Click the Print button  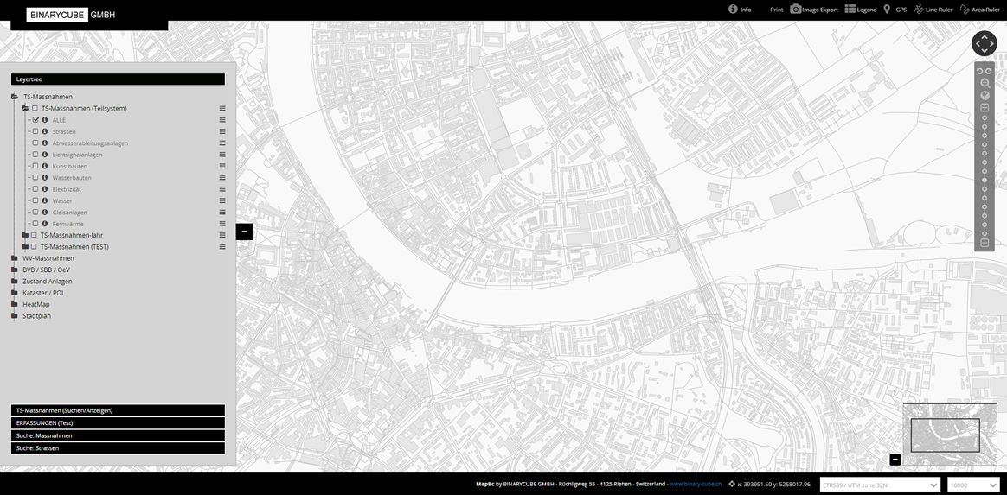click(x=776, y=10)
